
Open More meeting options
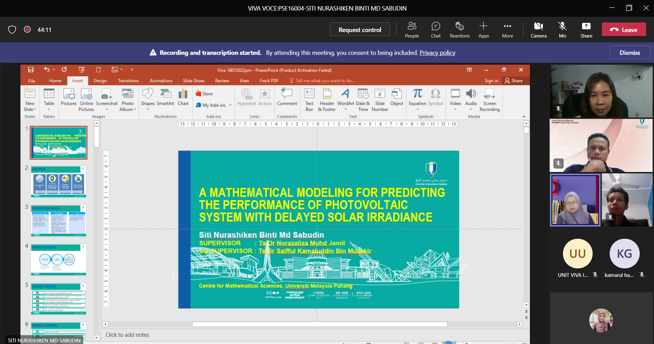click(507, 30)
